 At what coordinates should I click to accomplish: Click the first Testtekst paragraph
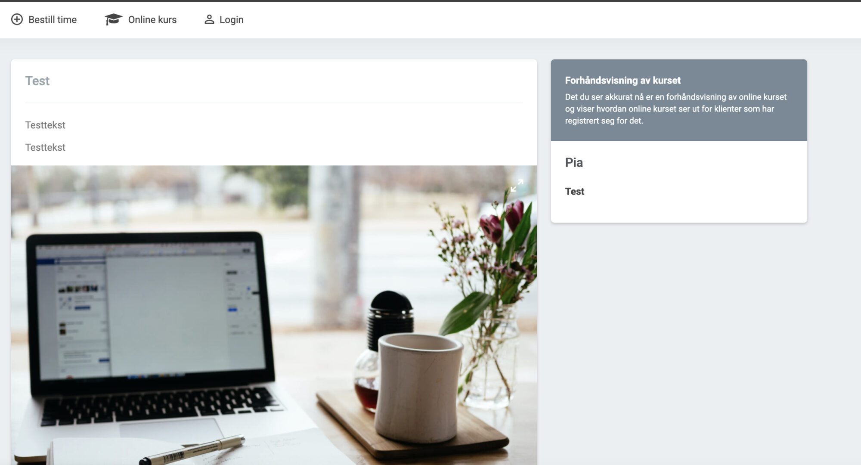(x=45, y=125)
